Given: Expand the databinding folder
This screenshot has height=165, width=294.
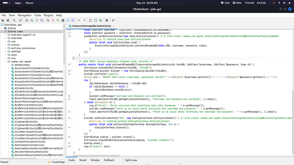Looking at the screenshot, I should [9, 65].
